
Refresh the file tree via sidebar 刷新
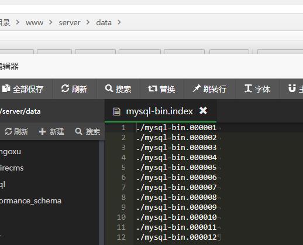click(16, 131)
